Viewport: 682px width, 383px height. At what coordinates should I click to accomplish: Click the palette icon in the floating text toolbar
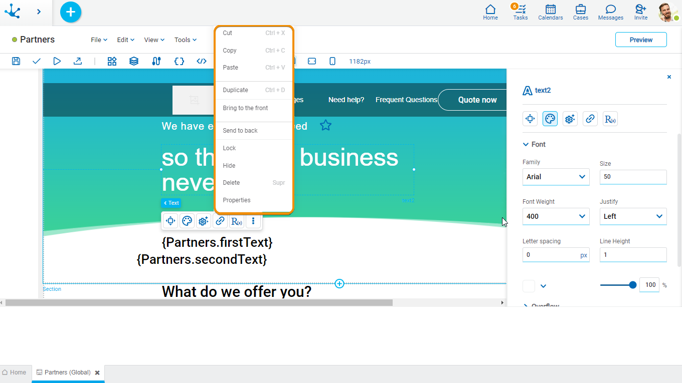[x=187, y=221]
